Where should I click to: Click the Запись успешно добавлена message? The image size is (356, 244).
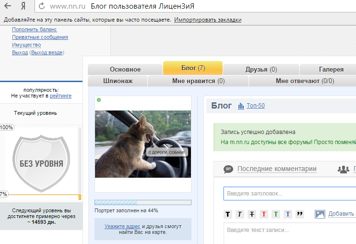coord(258,132)
